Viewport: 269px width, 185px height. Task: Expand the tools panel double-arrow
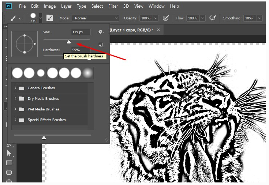pos(5,27)
